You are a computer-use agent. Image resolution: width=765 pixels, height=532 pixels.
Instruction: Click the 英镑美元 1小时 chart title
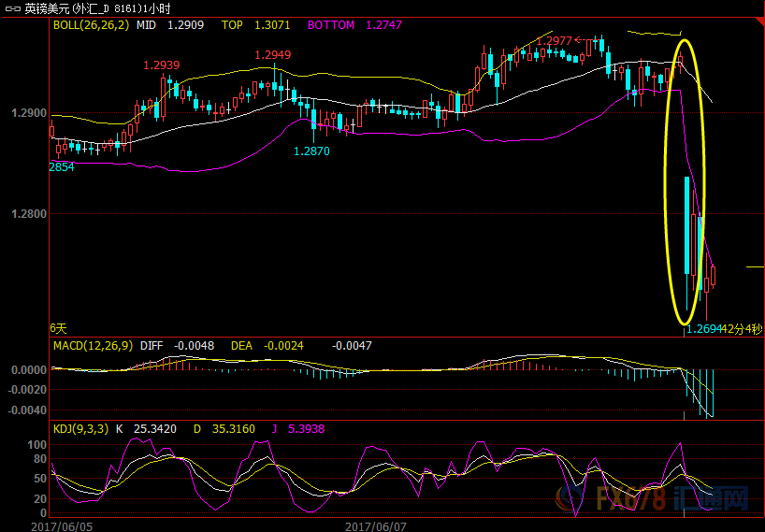pyautogui.click(x=97, y=8)
